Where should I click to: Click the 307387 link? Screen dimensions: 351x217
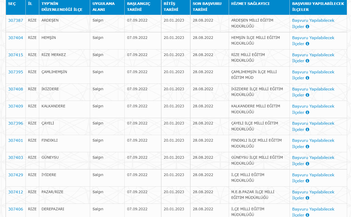point(16,20)
